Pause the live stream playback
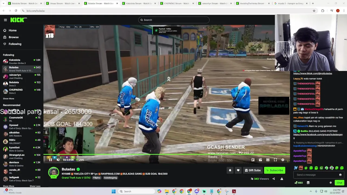This screenshot has width=347, height=195. (50, 160)
